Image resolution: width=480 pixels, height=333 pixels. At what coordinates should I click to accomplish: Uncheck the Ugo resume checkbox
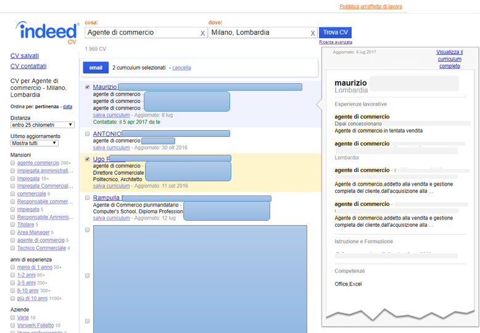87,159
